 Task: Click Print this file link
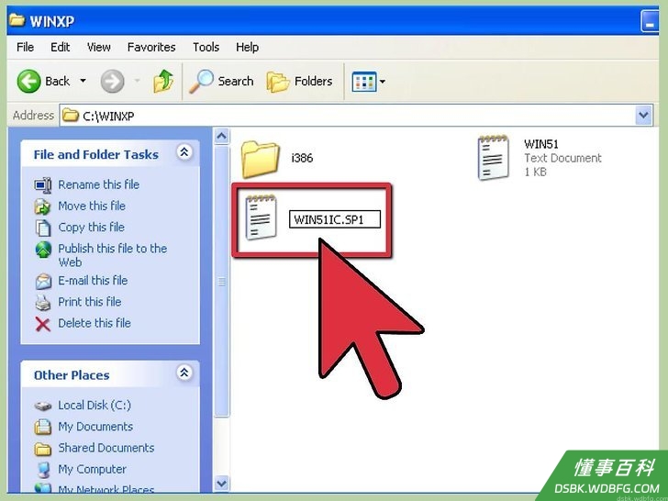[90, 302]
